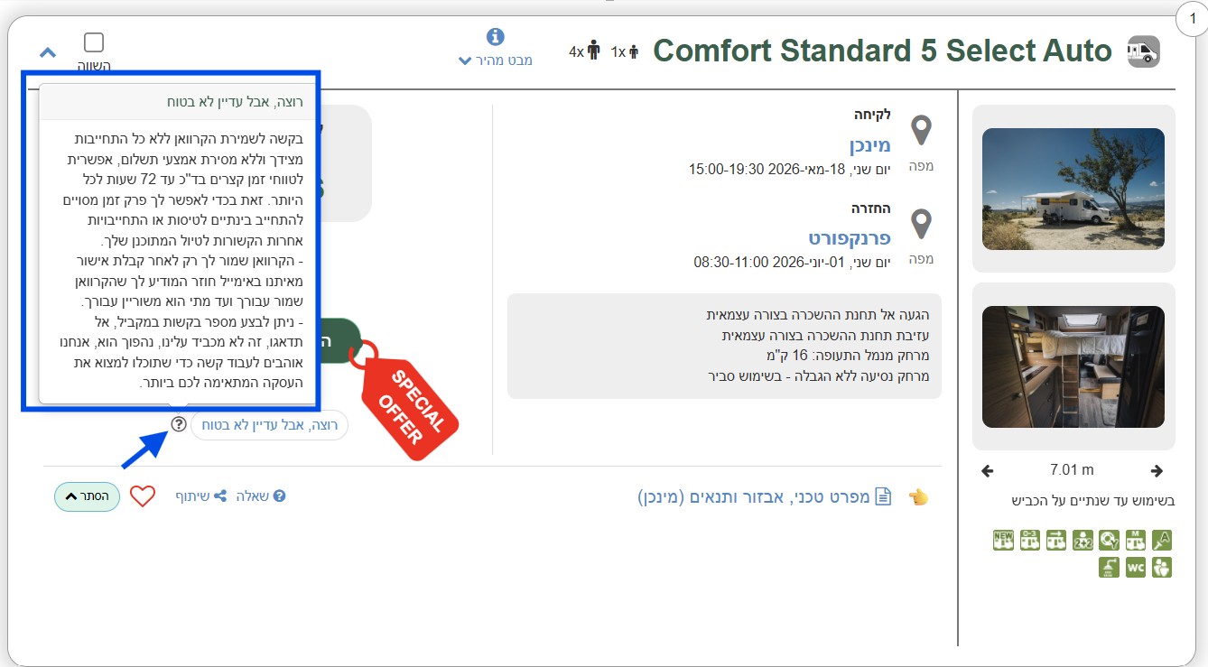1208x667 pixels.
Task: Open מפרט טכני, אבזור ותנאים link
Action: point(765,496)
